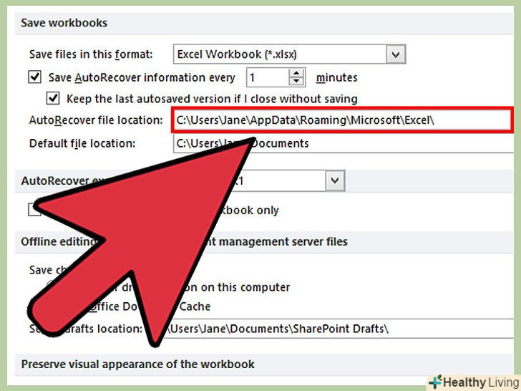The height and width of the screenshot is (391, 521).
Task: Click the AutoRecover minutes value field
Action: click(268, 77)
